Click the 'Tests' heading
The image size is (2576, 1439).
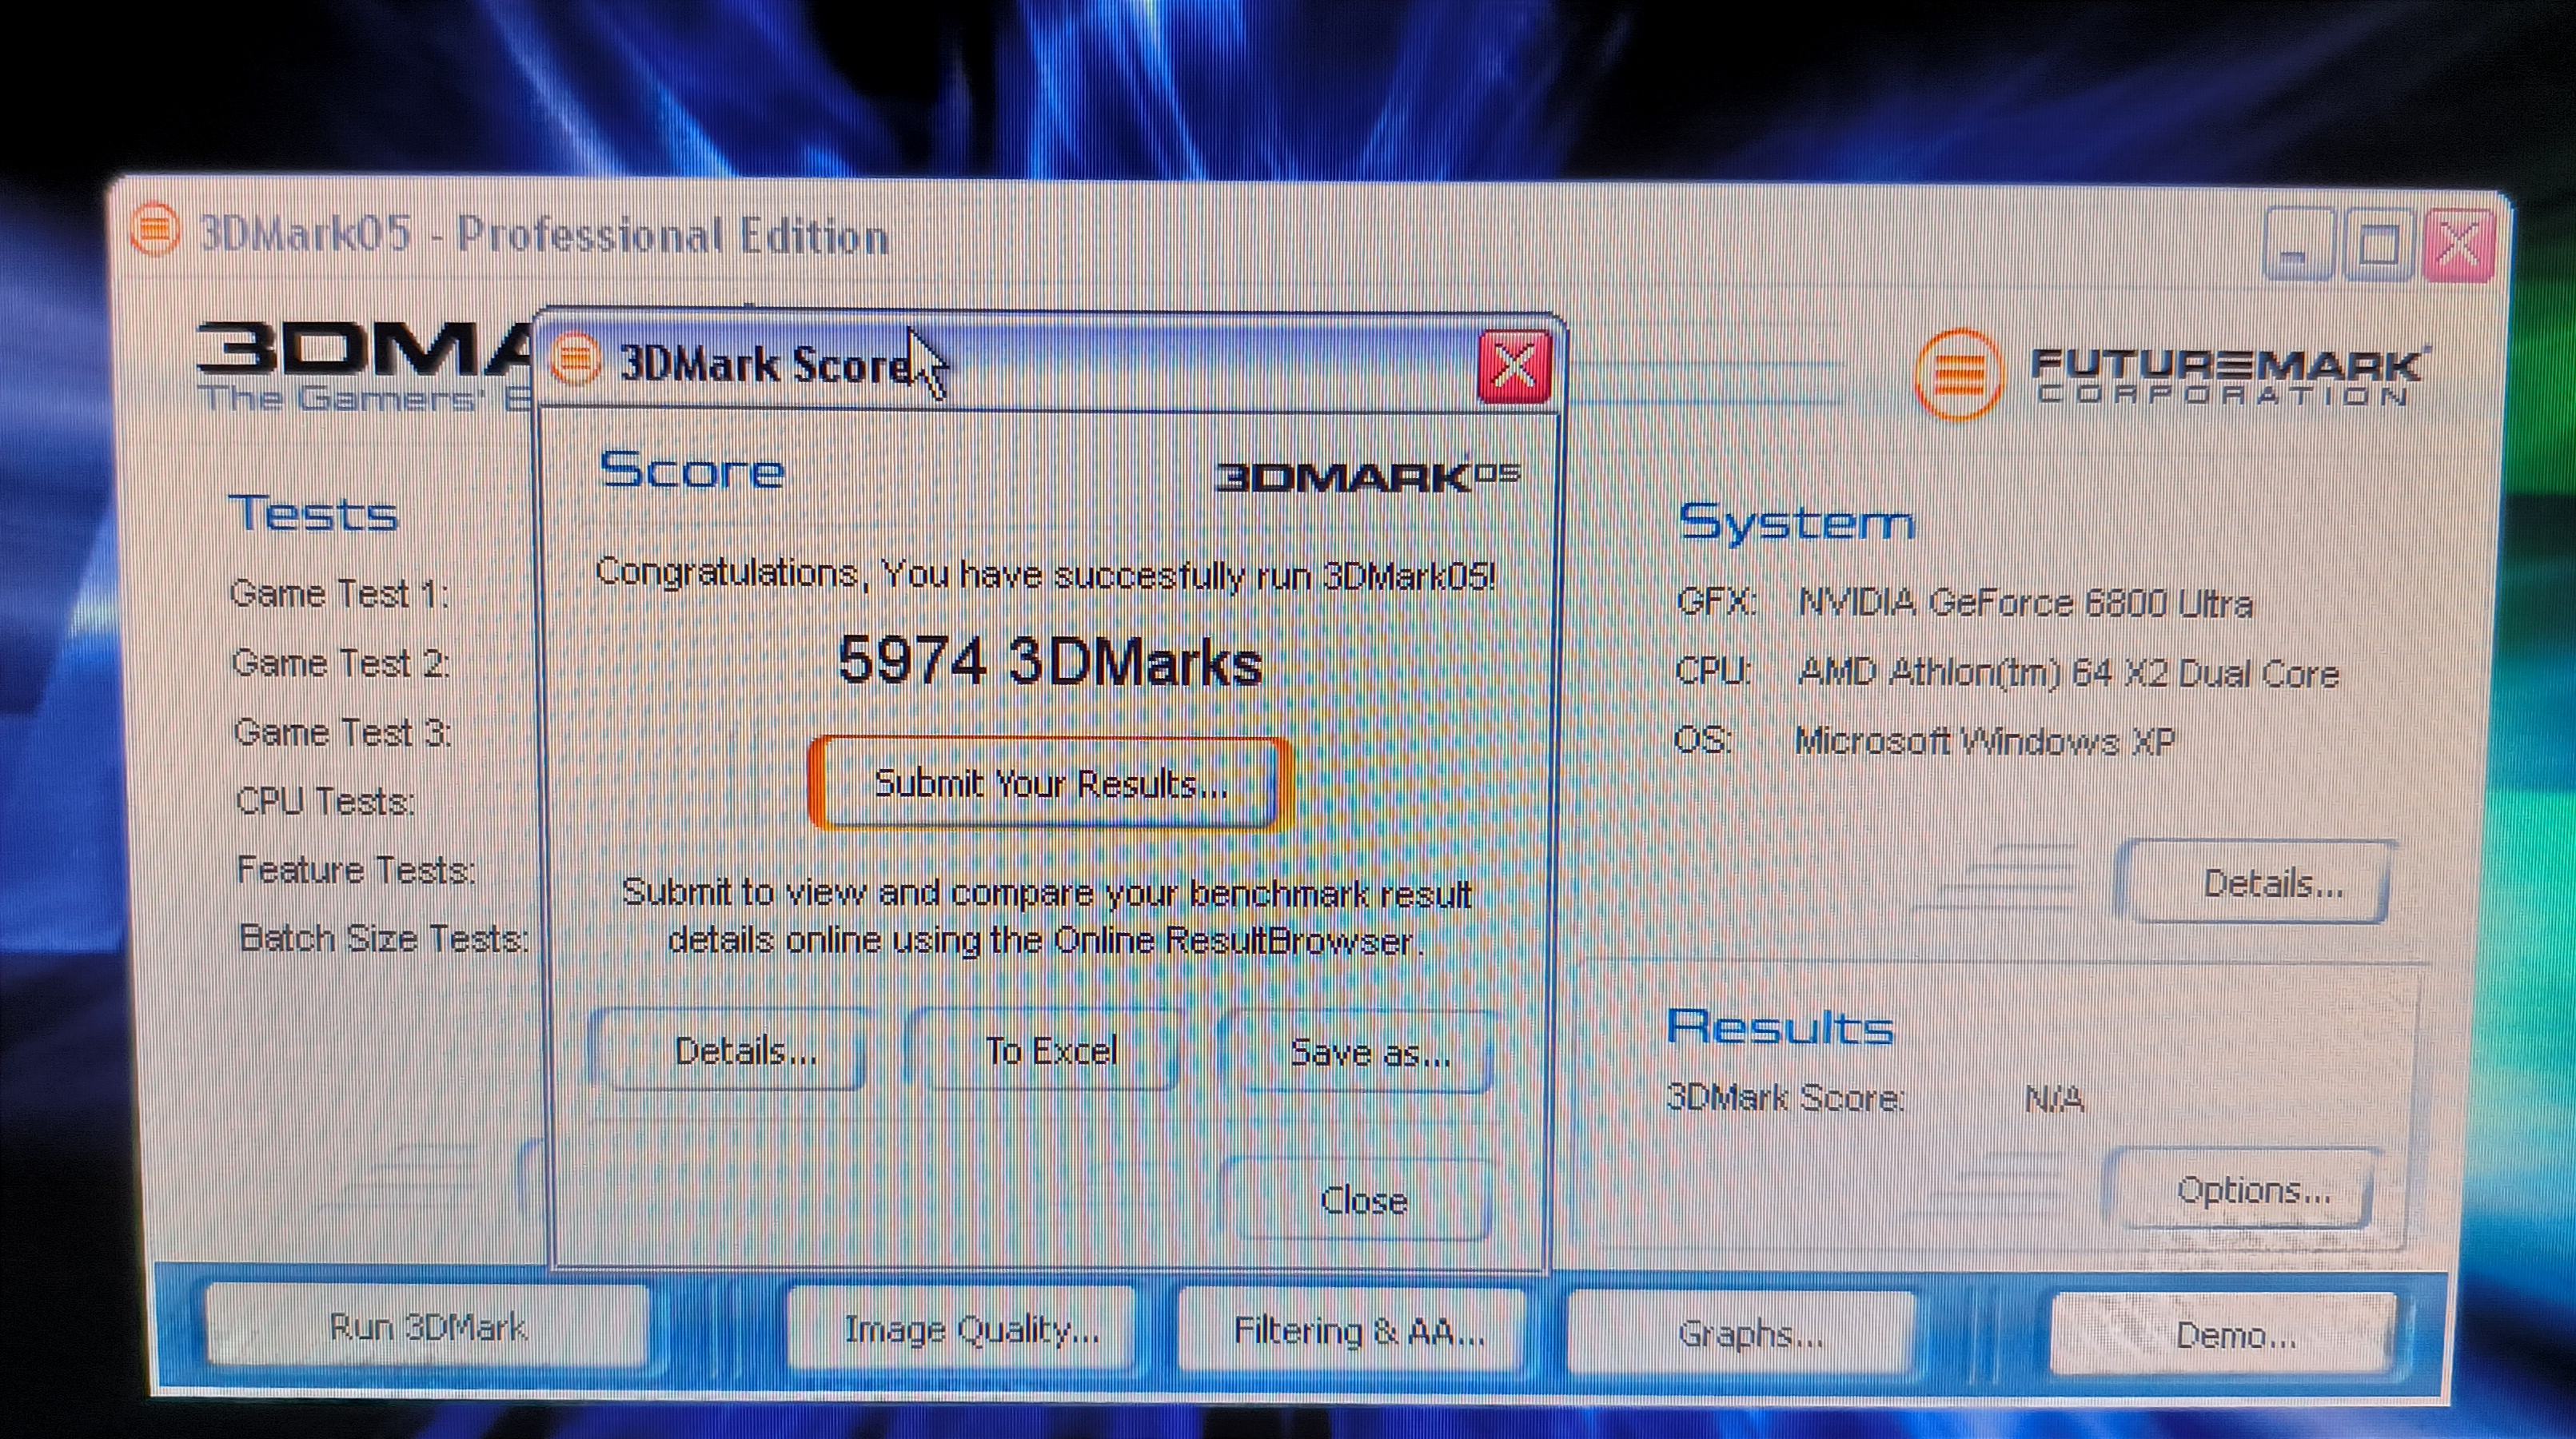coord(314,513)
